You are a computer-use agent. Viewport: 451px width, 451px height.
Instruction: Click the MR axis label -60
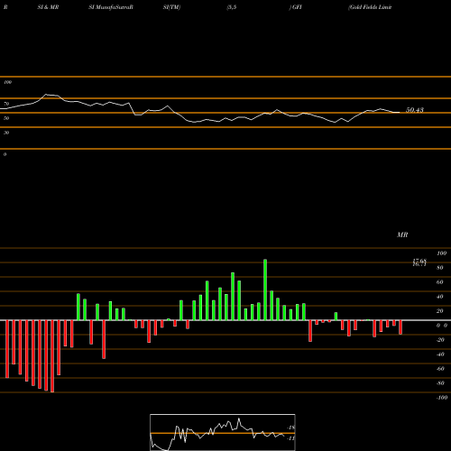tap(440, 369)
